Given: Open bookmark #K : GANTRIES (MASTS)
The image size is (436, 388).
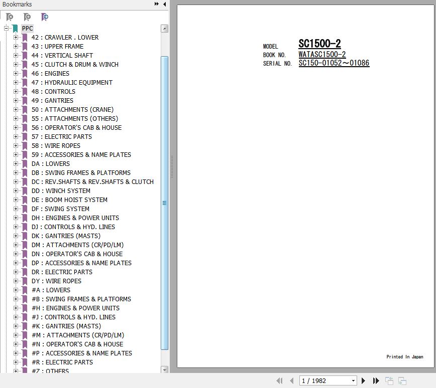Looking at the screenshot, I should [66, 326].
